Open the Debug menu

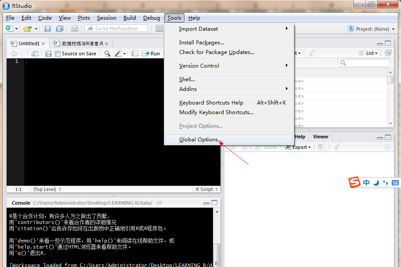pyautogui.click(x=152, y=18)
